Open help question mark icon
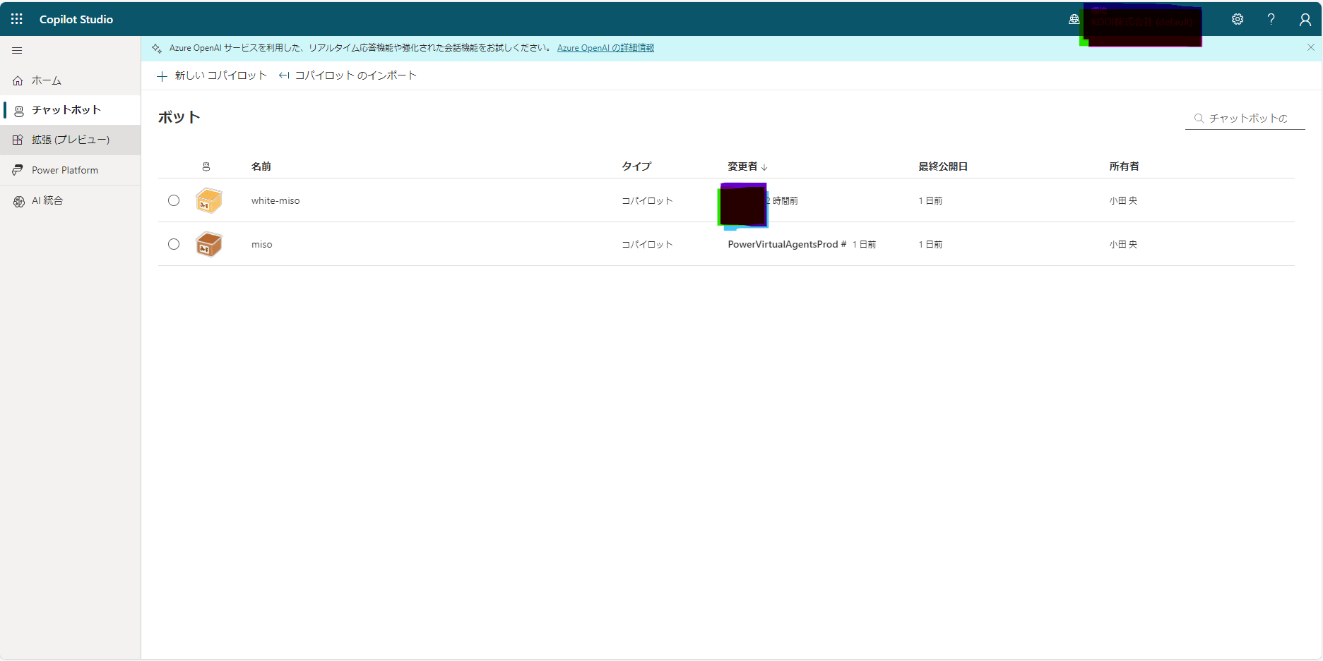This screenshot has width=1323, height=661. [1271, 19]
